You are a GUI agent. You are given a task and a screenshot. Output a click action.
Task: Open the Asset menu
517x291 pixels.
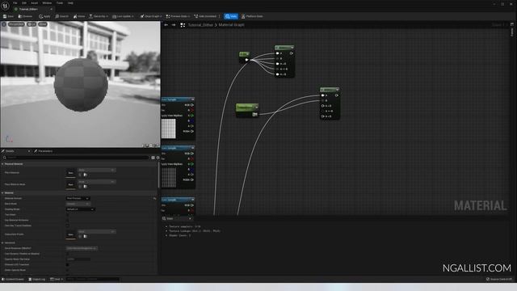(34, 3)
